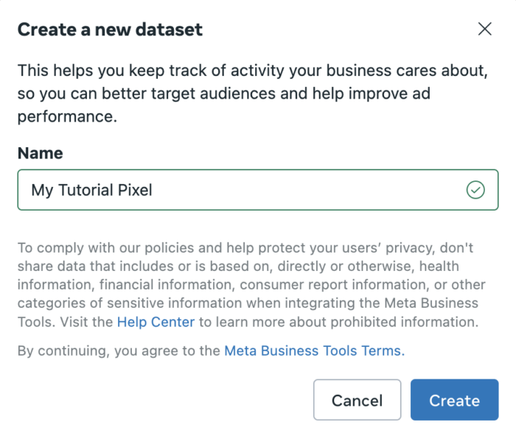The height and width of the screenshot is (436, 516).
Task: Click the 'My Tutorial Pixel' text
Action: pos(91,190)
